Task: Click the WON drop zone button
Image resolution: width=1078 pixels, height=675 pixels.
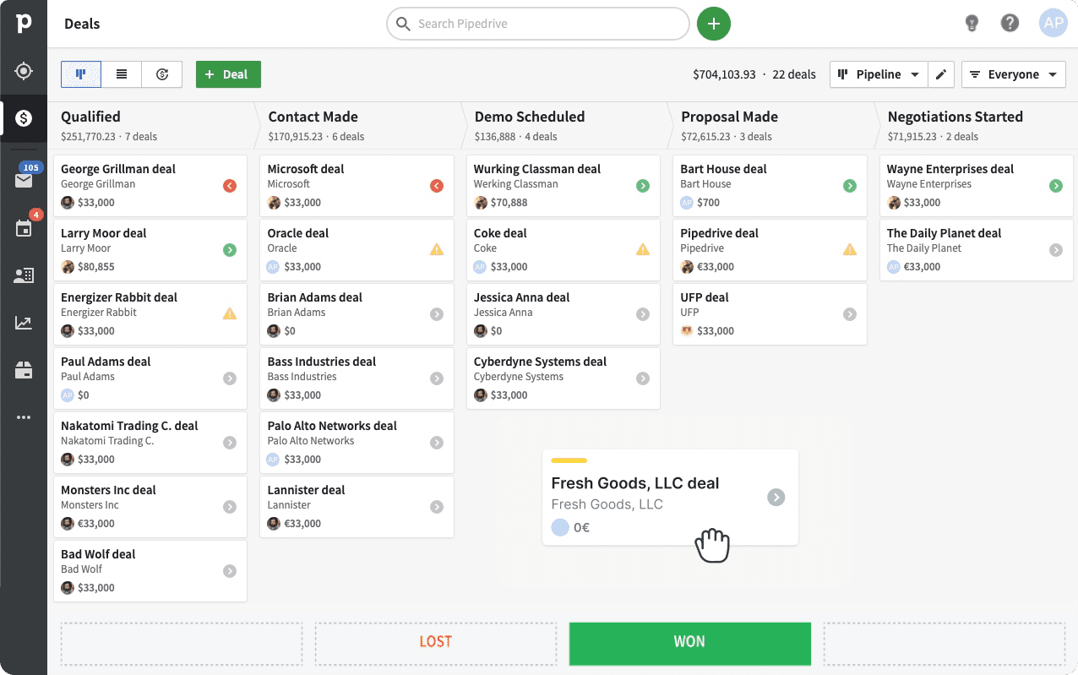Action: coord(689,643)
